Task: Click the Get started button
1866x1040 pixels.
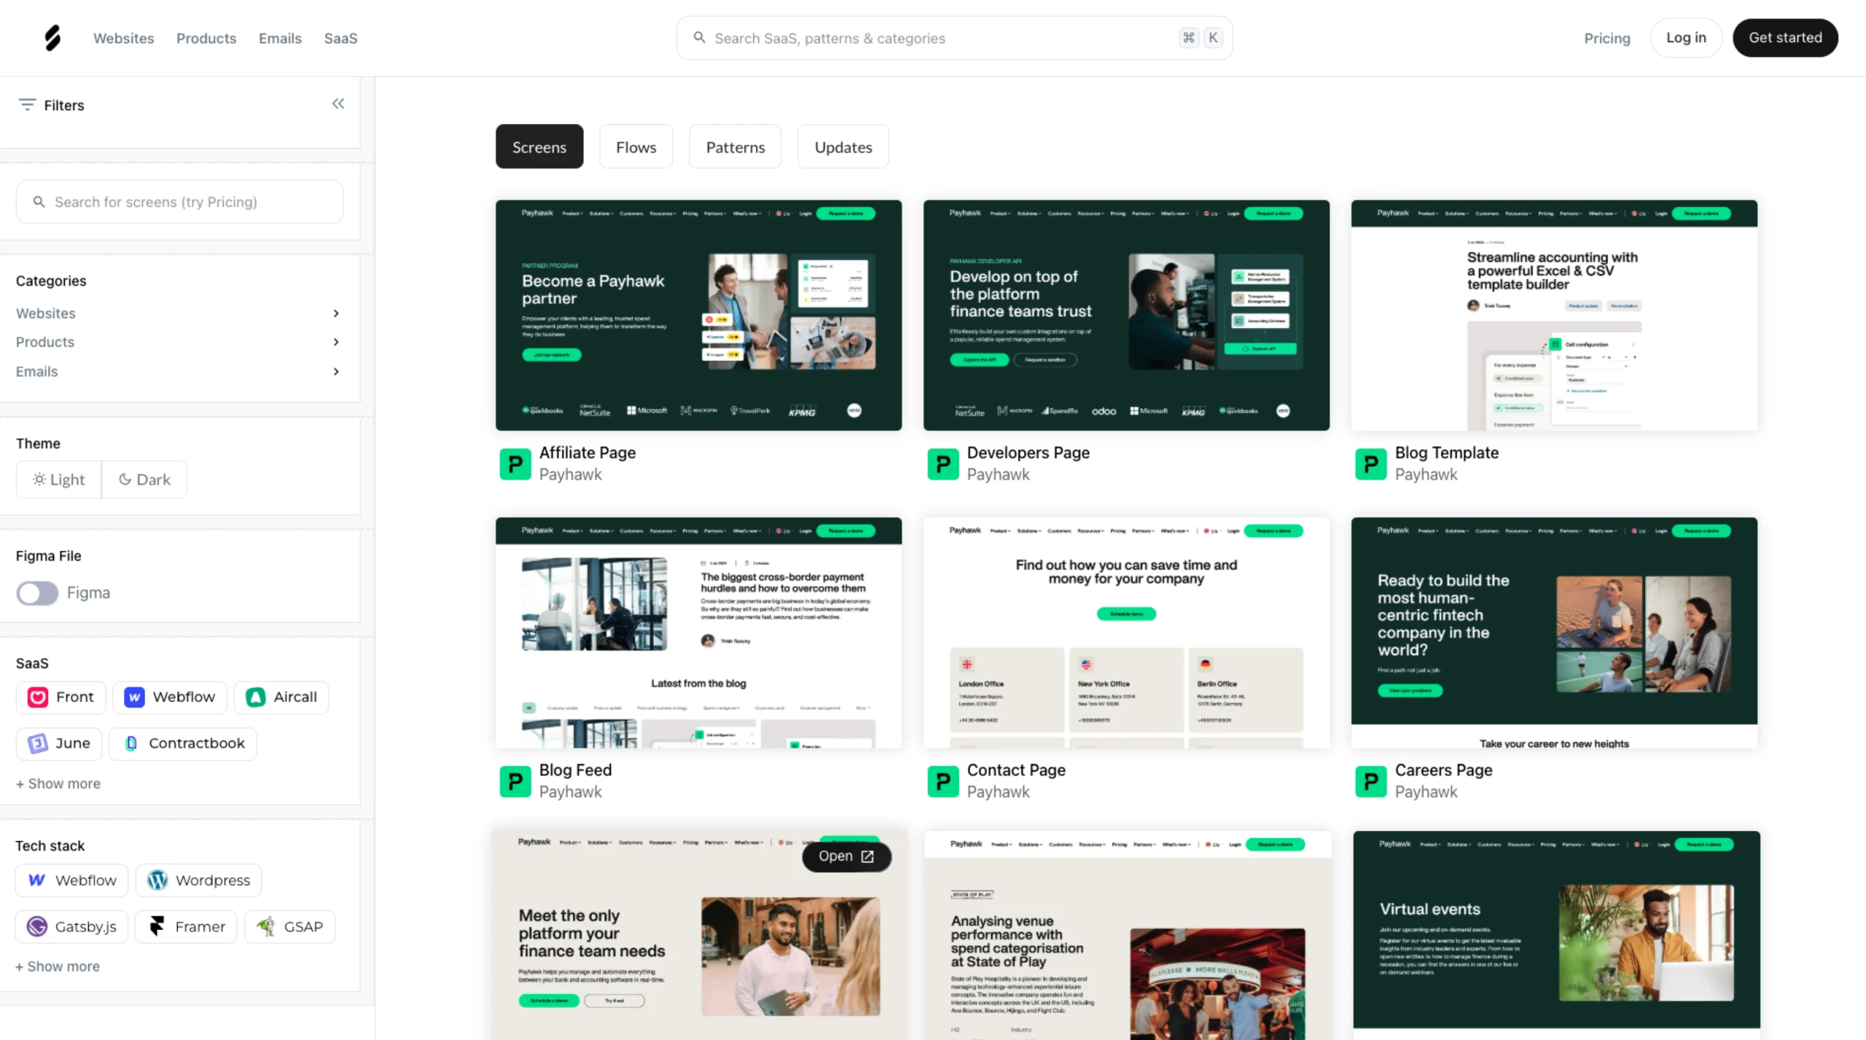Action: (x=1785, y=37)
